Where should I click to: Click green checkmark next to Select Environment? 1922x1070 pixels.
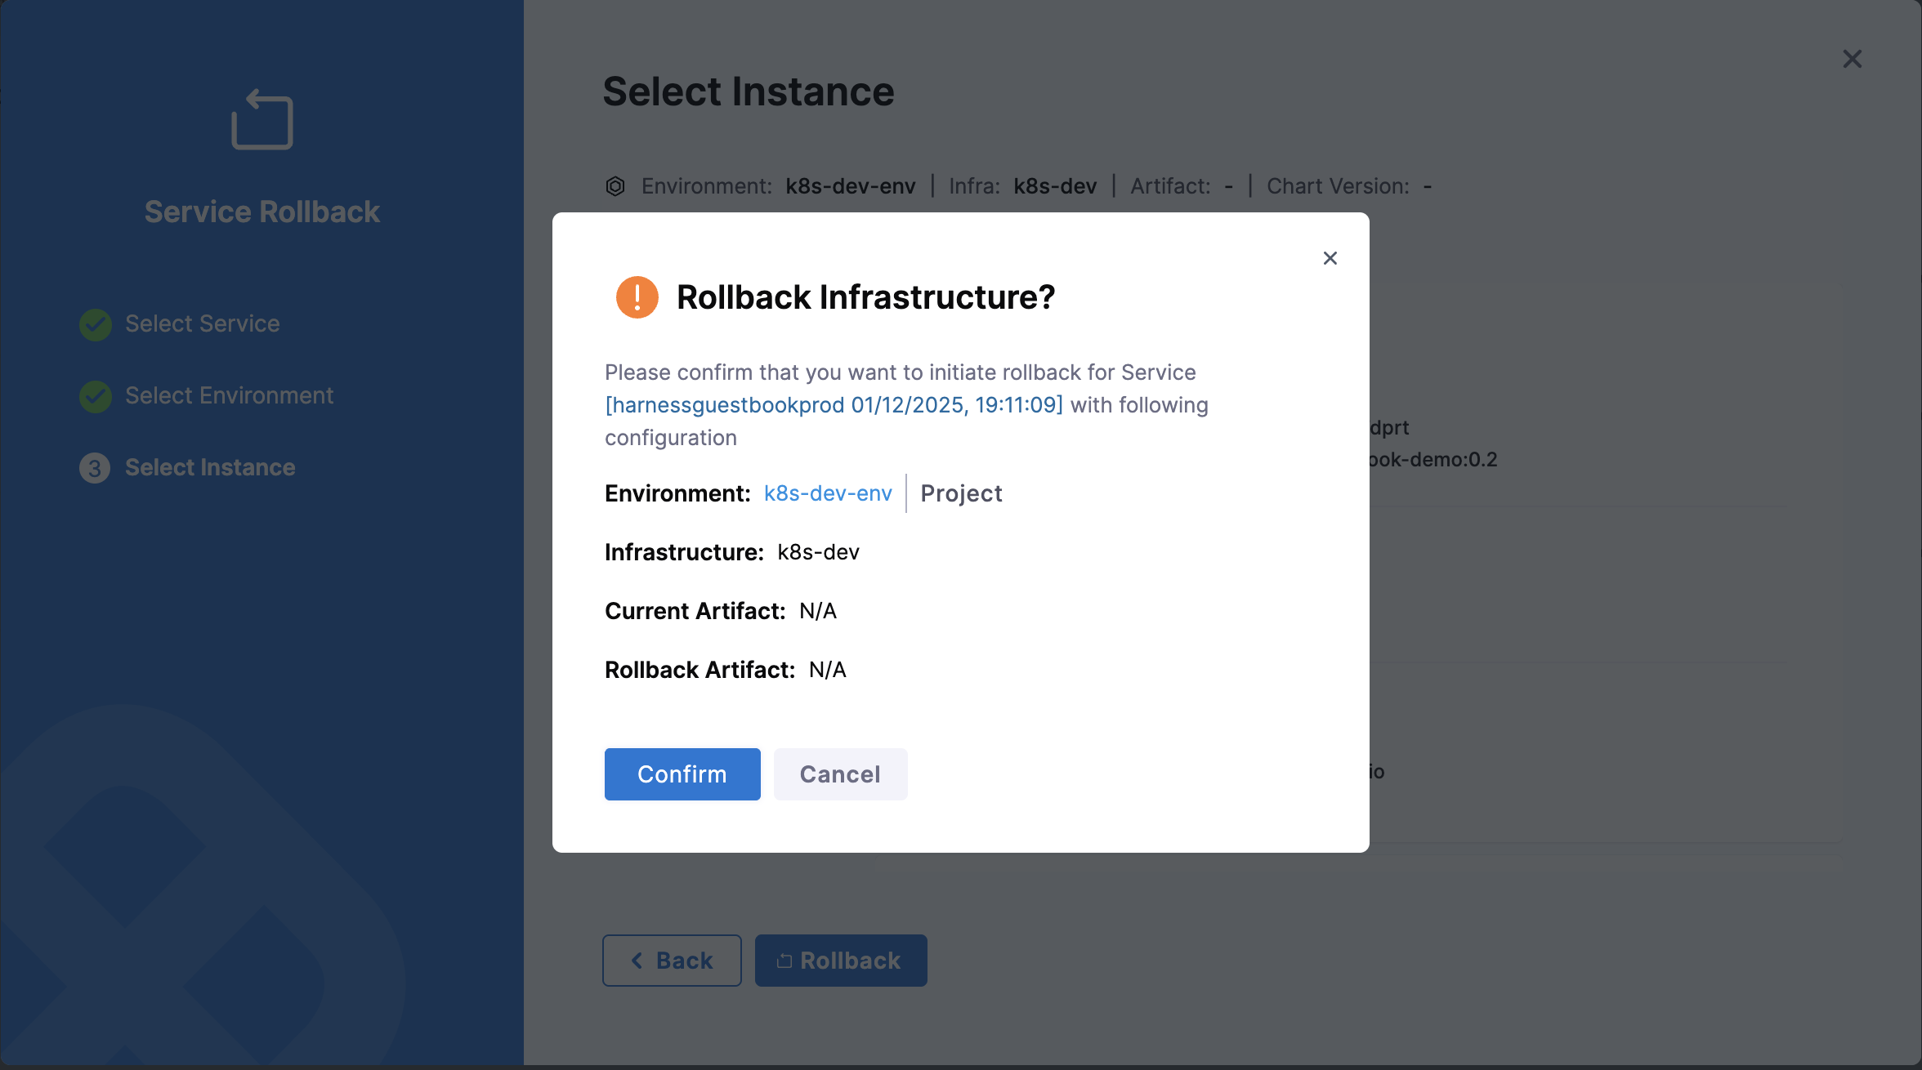tap(96, 396)
